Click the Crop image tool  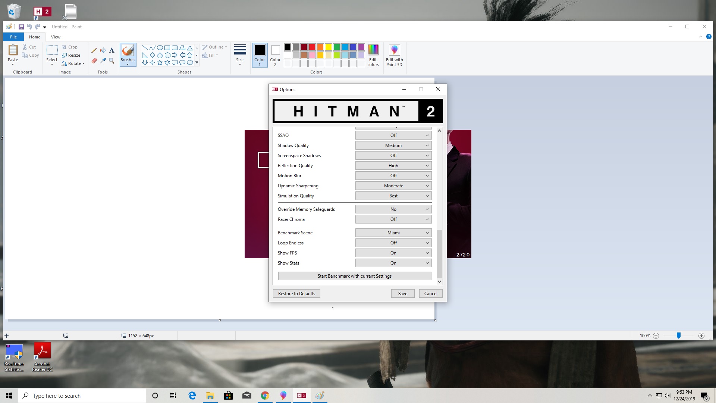[70, 47]
